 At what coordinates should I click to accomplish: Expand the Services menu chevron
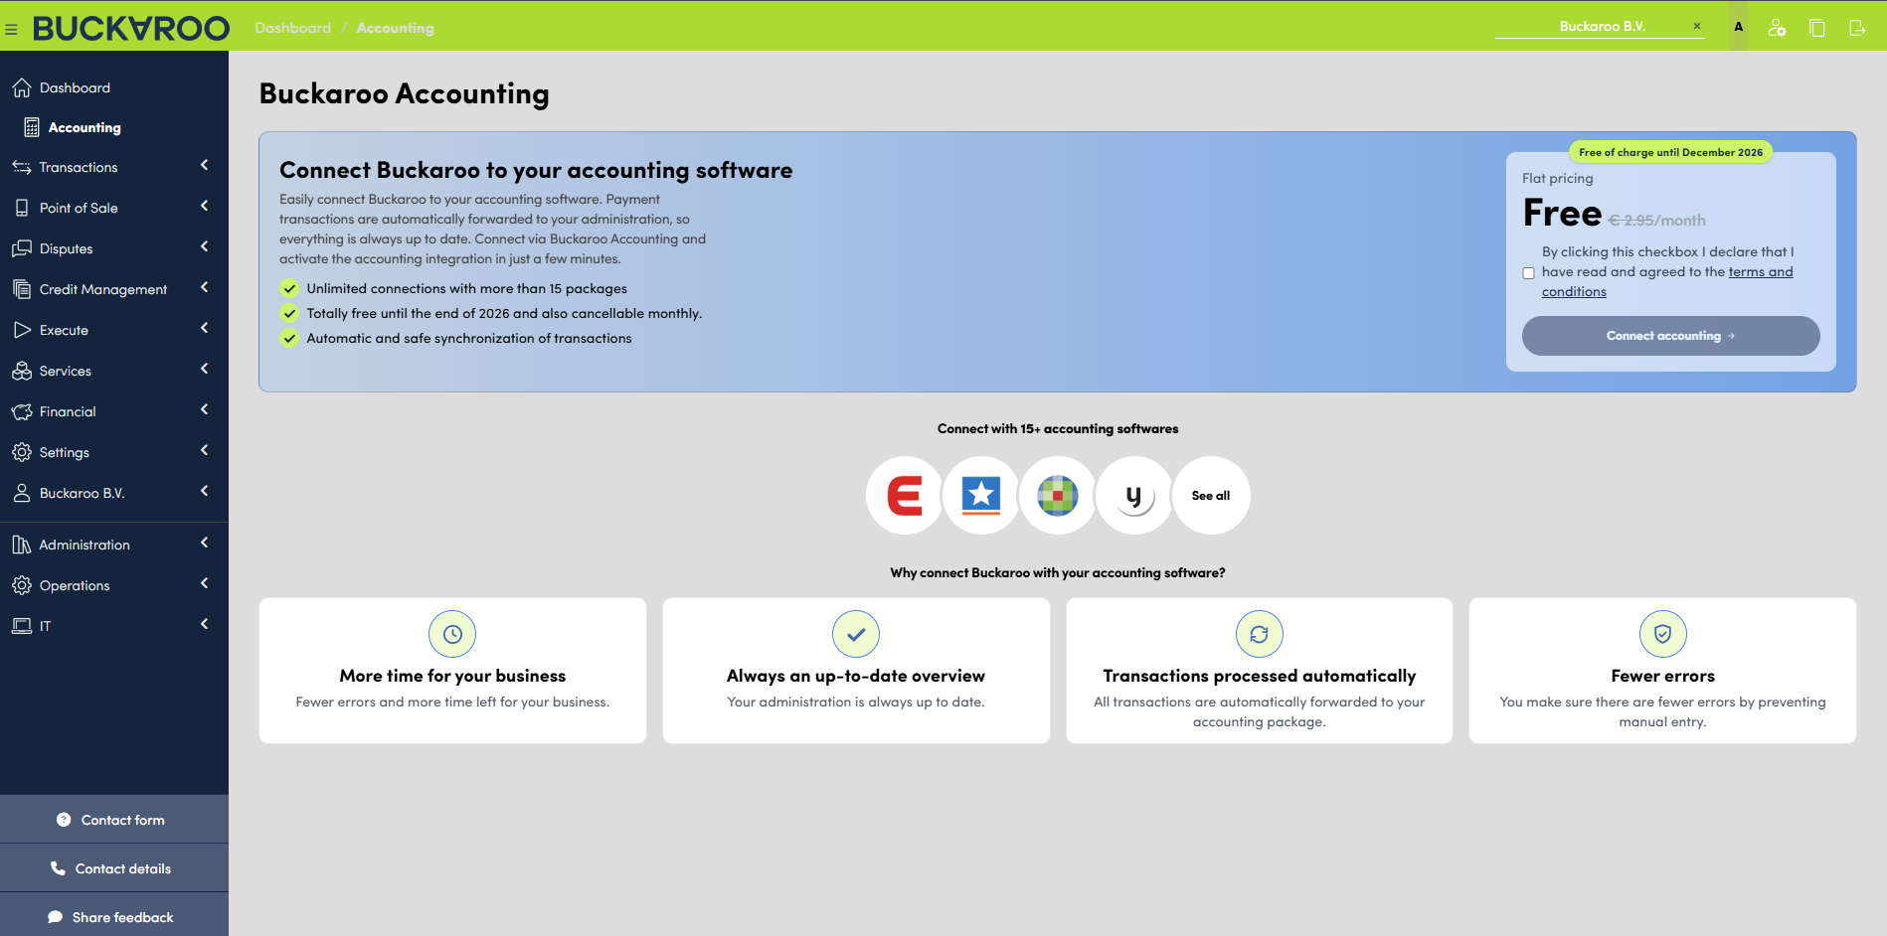click(x=205, y=369)
